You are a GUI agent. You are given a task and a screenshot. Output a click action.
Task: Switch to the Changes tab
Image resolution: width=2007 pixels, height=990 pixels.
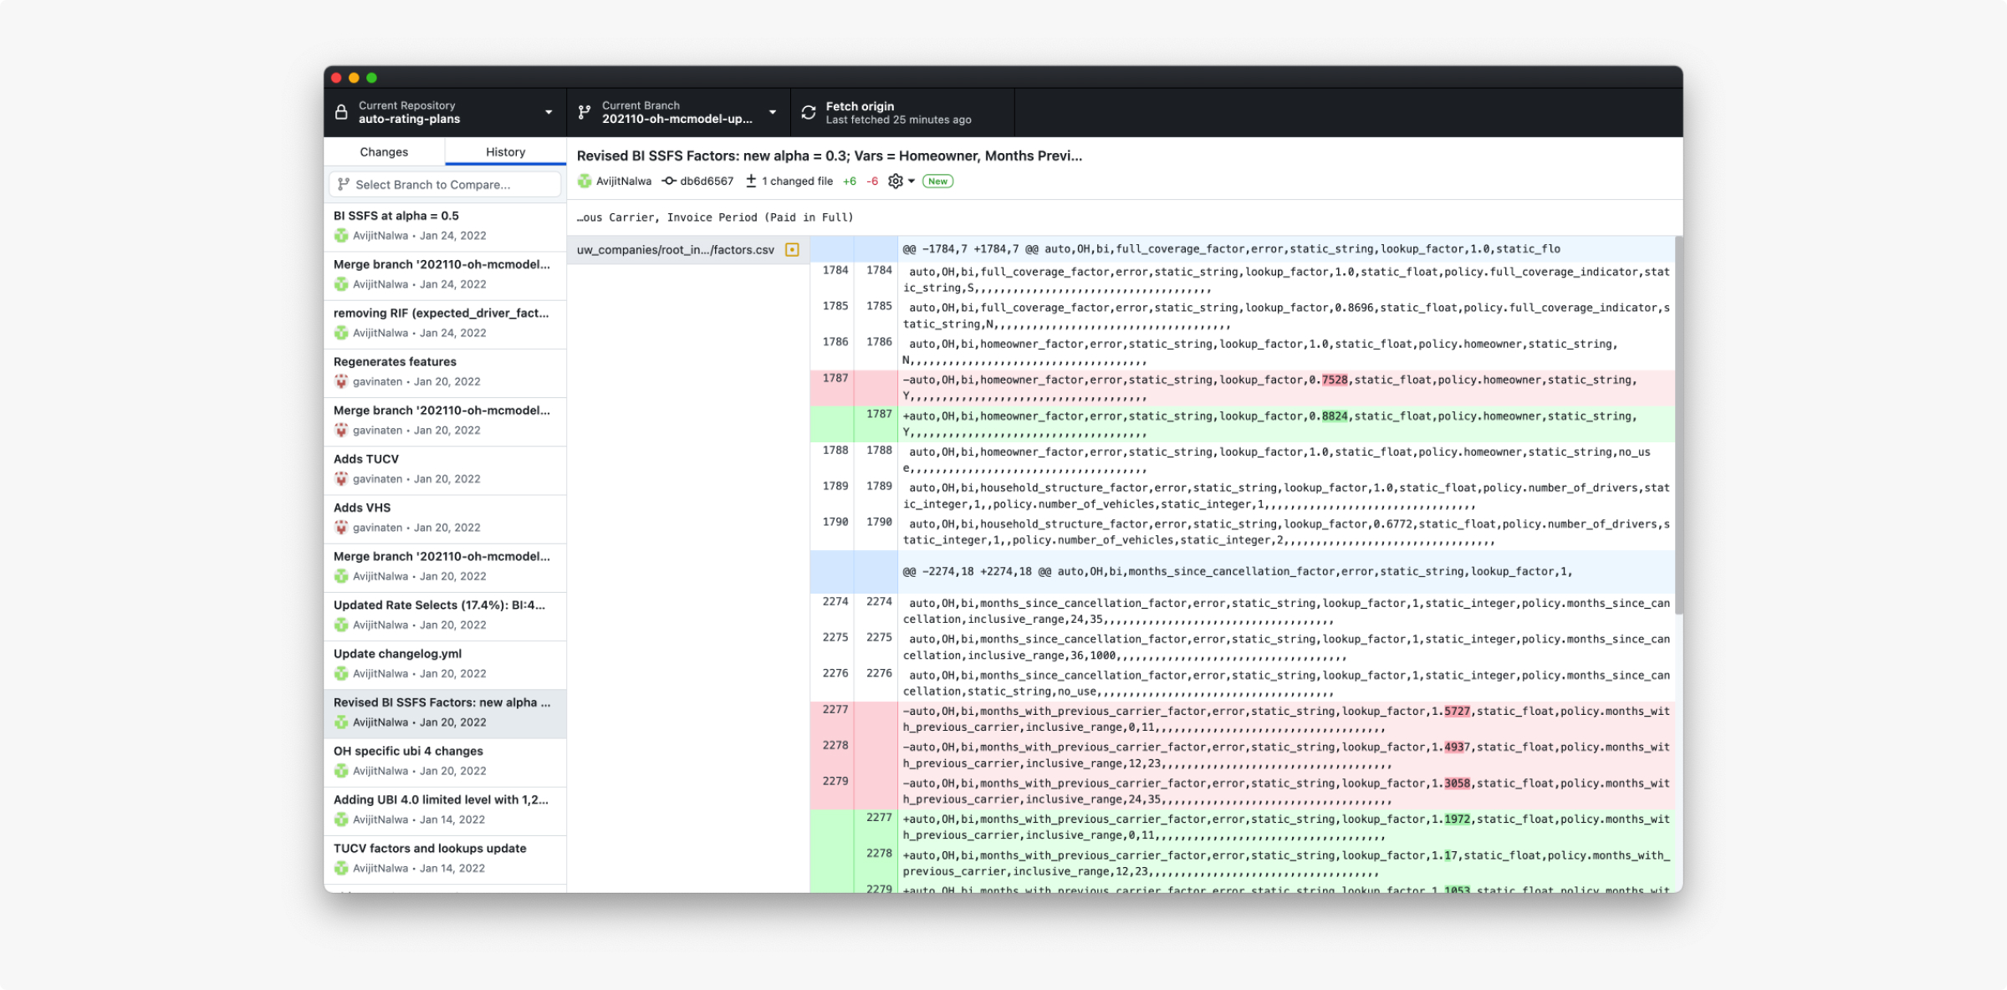(384, 152)
